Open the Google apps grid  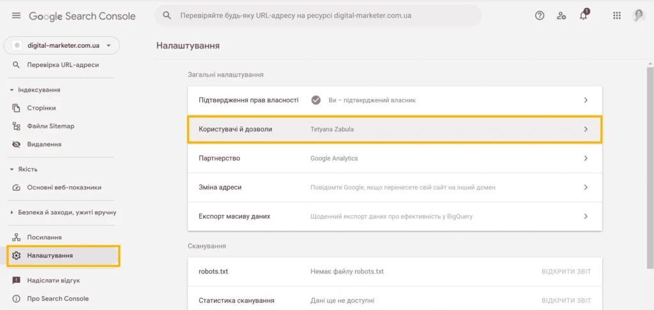(x=617, y=16)
